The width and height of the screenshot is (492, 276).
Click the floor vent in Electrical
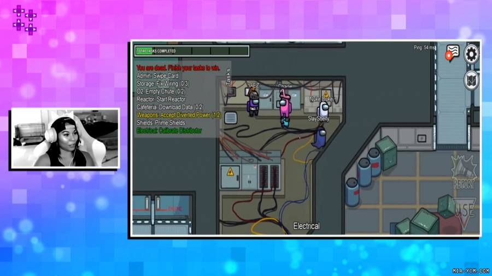click(231, 118)
